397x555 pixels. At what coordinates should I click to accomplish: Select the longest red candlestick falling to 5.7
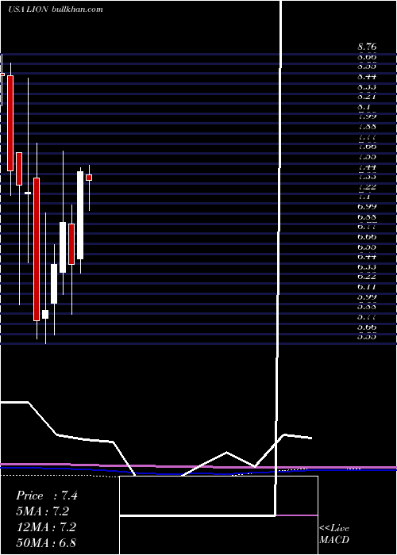[x=37, y=249]
